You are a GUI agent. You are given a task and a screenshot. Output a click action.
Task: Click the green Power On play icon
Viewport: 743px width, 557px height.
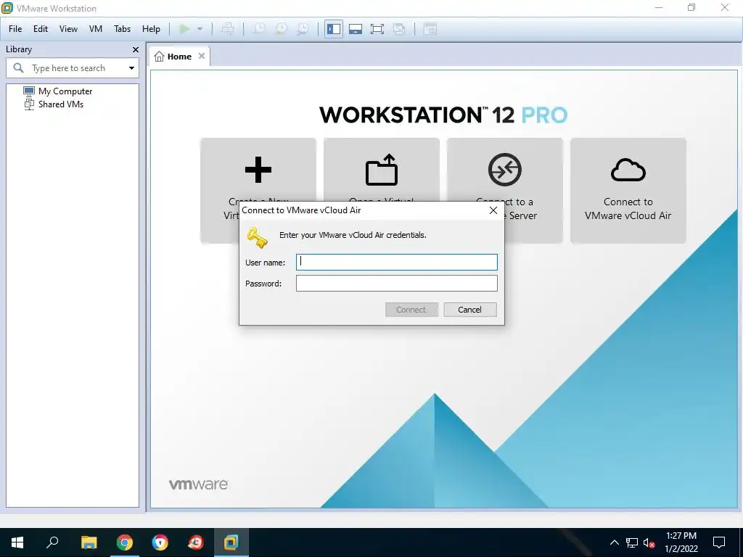click(x=184, y=29)
